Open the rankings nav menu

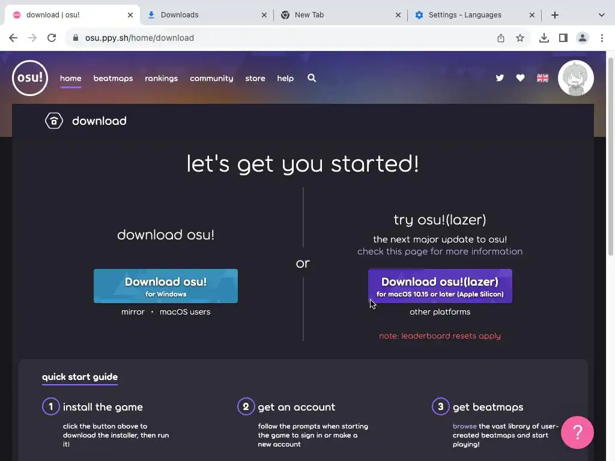(161, 79)
